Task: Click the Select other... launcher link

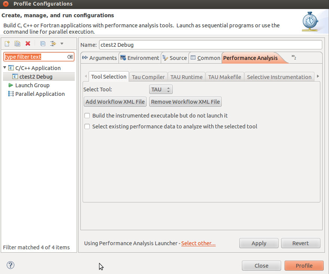Action: (198, 243)
